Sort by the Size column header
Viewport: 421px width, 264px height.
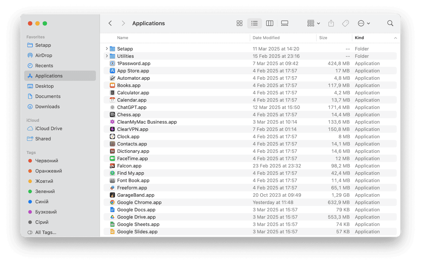tap(323, 38)
